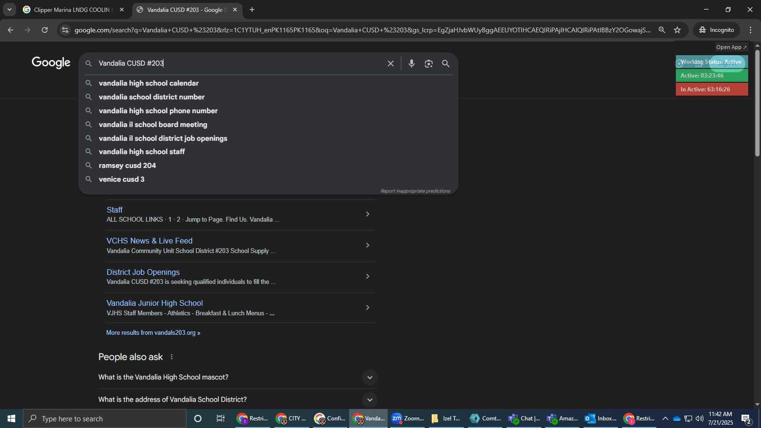The image size is (761, 428).
Task: Open Cortana circle icon on taskbar
Action: pyautogui.click(x=198, y=418)
